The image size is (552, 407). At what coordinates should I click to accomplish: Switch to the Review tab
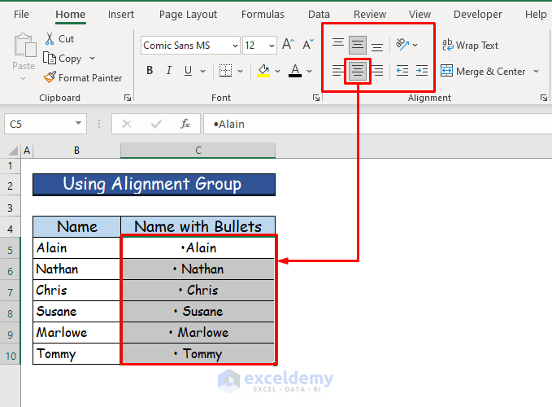click(370, 14)
